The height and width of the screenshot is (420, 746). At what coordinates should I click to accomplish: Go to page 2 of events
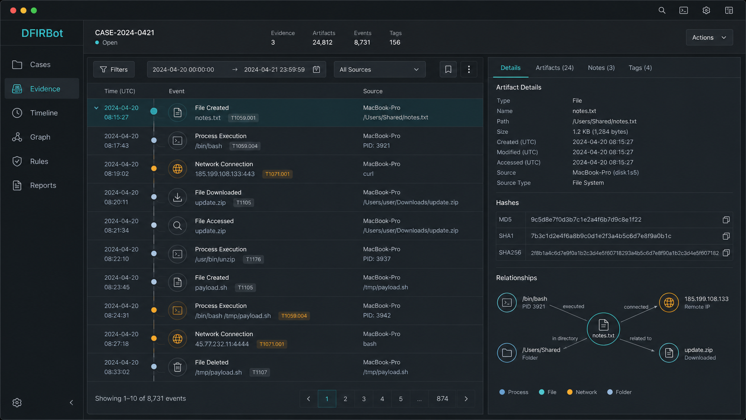345,399
